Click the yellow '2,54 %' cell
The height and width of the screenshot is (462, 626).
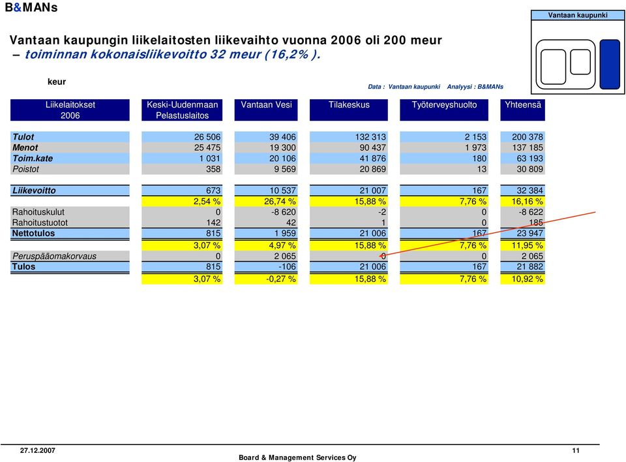(x=182, y=202)
